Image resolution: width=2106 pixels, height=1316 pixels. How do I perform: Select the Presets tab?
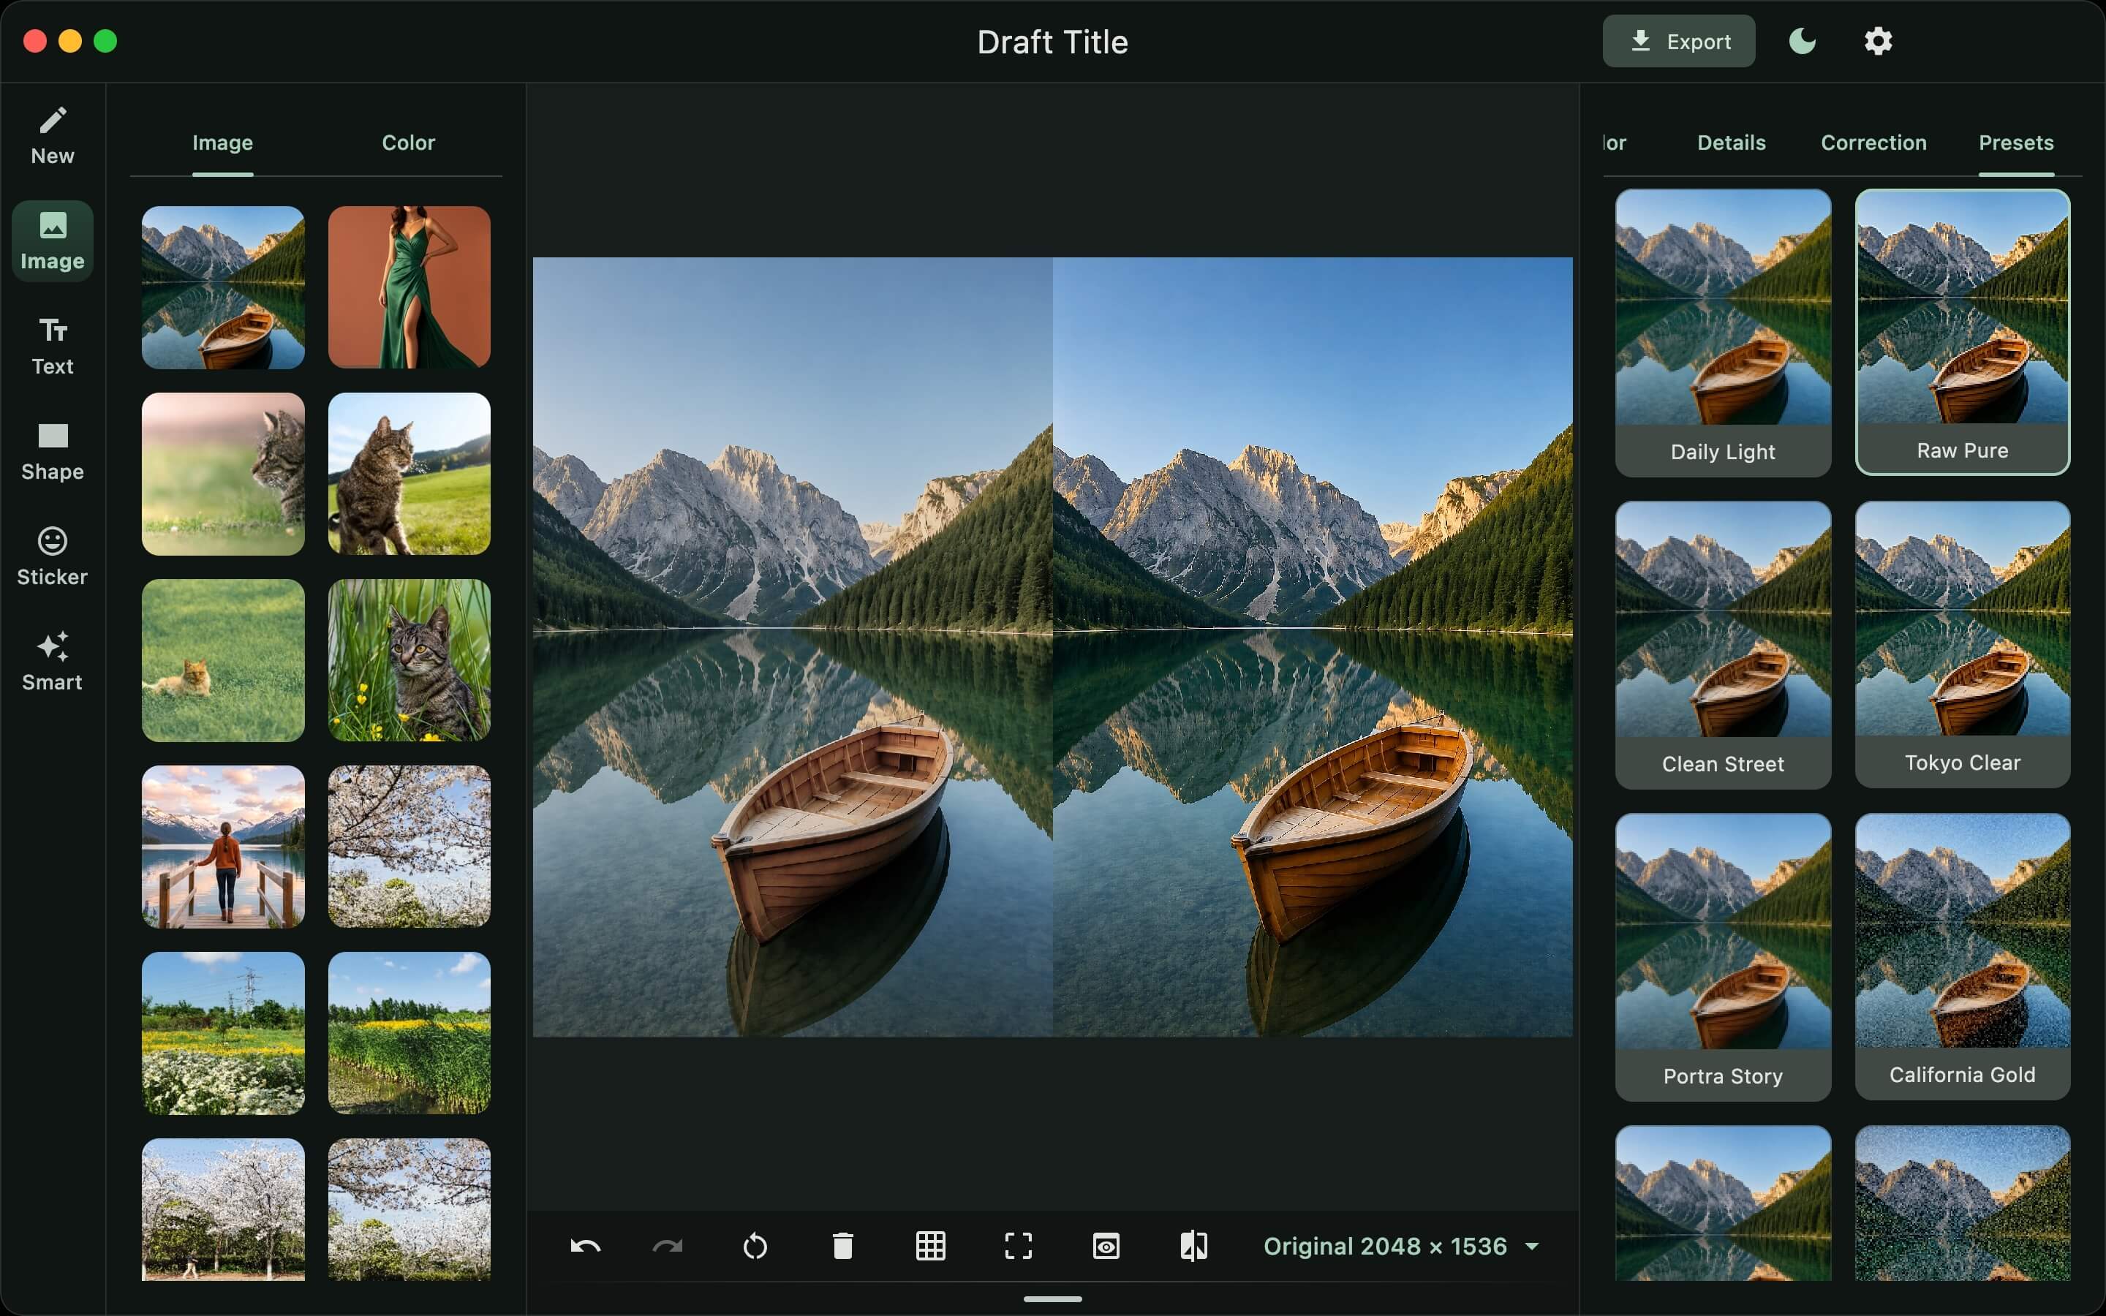(x=2015, y=143)
